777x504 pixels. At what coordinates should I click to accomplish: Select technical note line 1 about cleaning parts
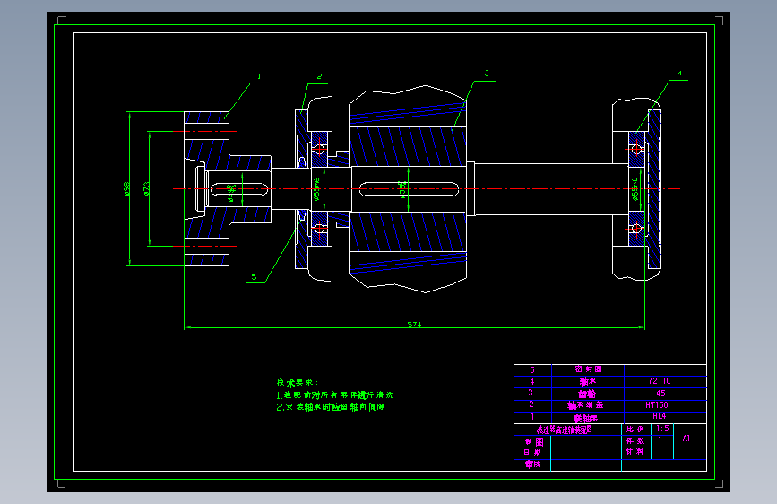(x=335, y=395)
